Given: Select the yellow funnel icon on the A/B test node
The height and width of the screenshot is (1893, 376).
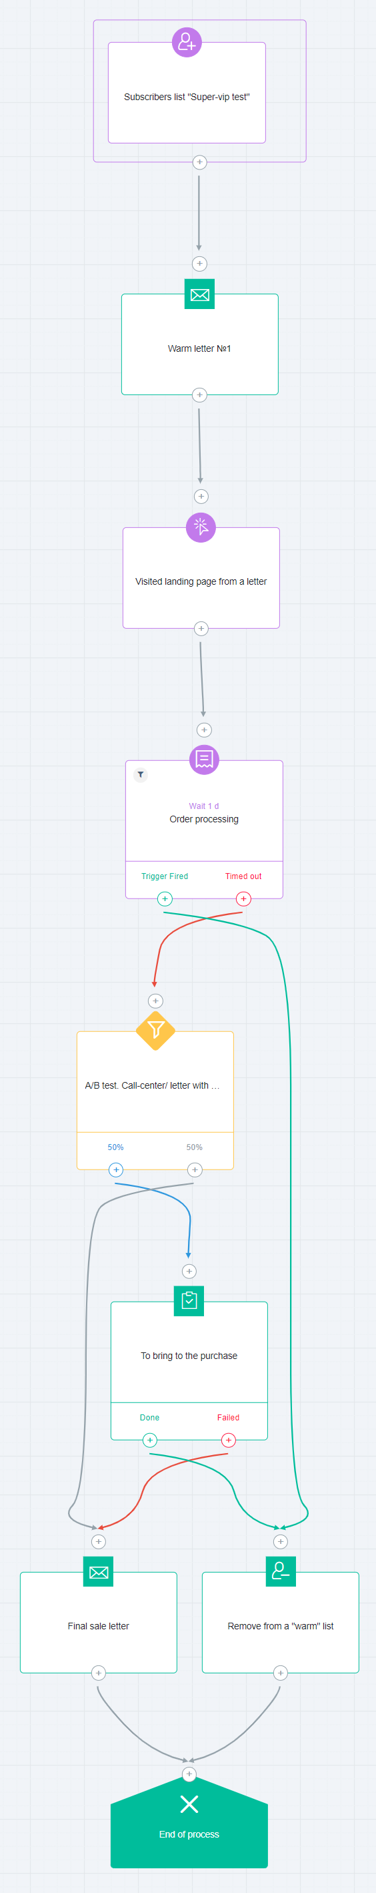Looking at the screenshot, I should [156, 1031].
